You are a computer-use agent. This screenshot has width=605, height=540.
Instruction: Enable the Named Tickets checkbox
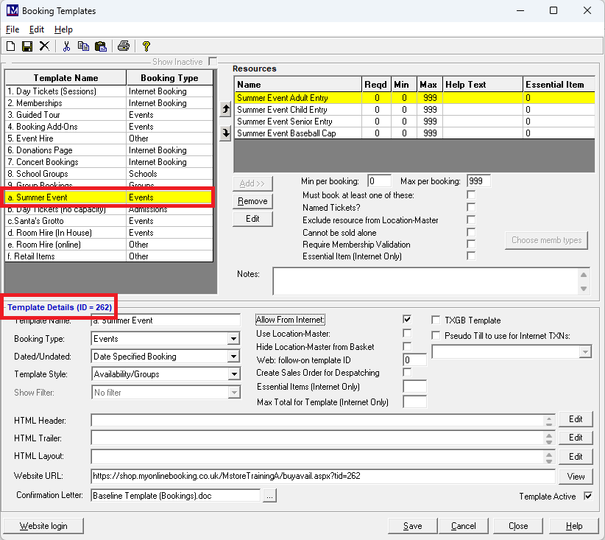click(x=471, y=208)
